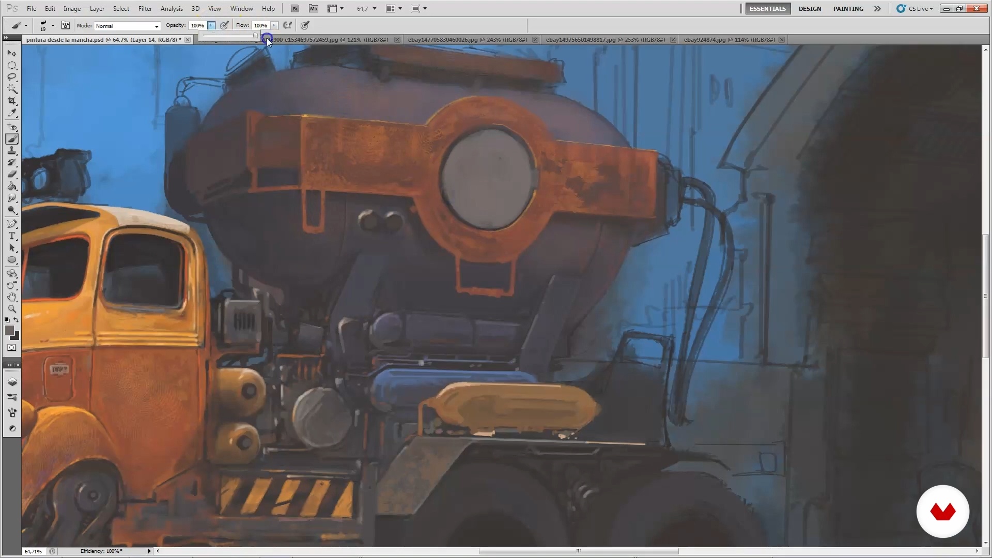The width and height of the screenshot is (992, 558).
Task: Open the File menu
Action: [32, 9]
